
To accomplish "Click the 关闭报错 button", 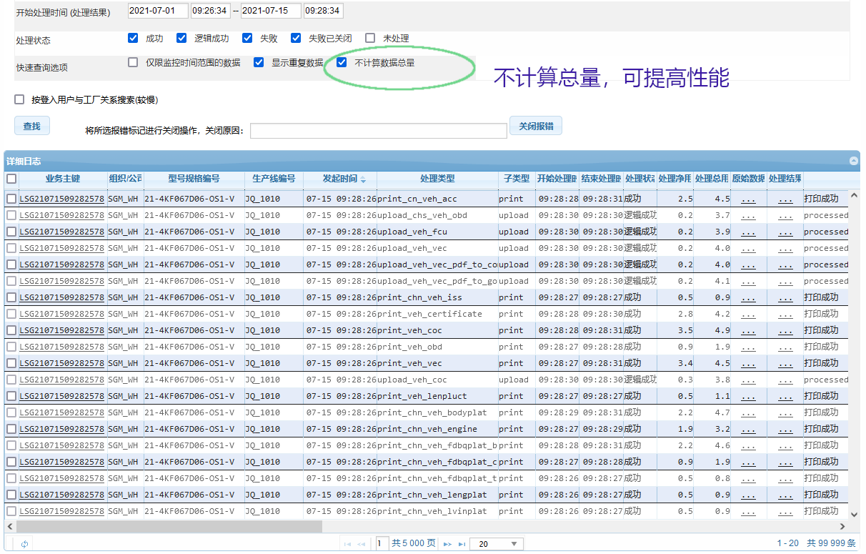I will coord(536,126).
